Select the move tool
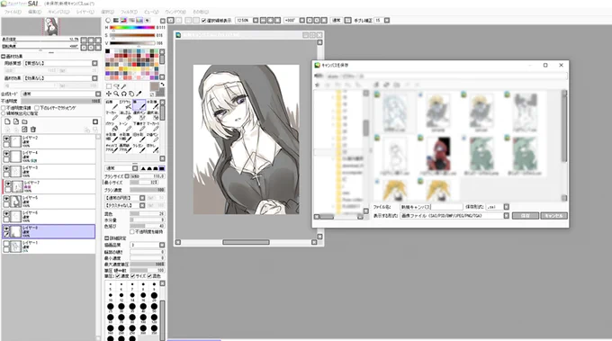The image size is (612, 341). tap(109, 94)
